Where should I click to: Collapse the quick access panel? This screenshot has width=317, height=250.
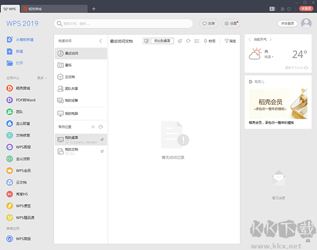tap(100, 41)
